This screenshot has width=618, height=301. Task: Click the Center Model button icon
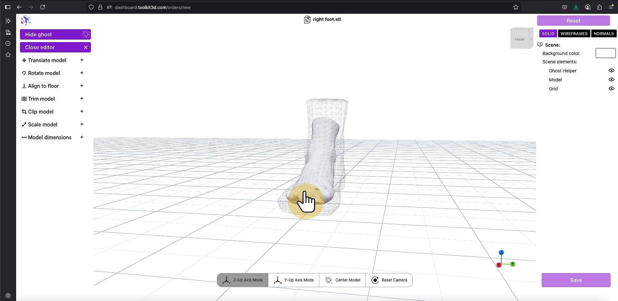point(328,280)
